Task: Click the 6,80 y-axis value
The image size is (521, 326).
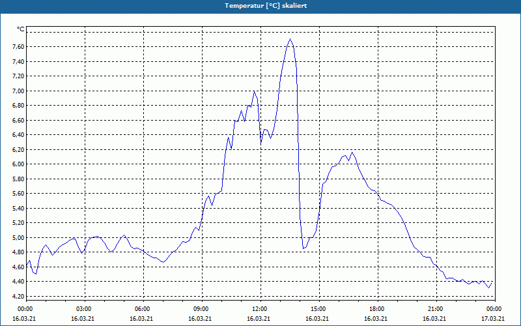Action: 18,106
